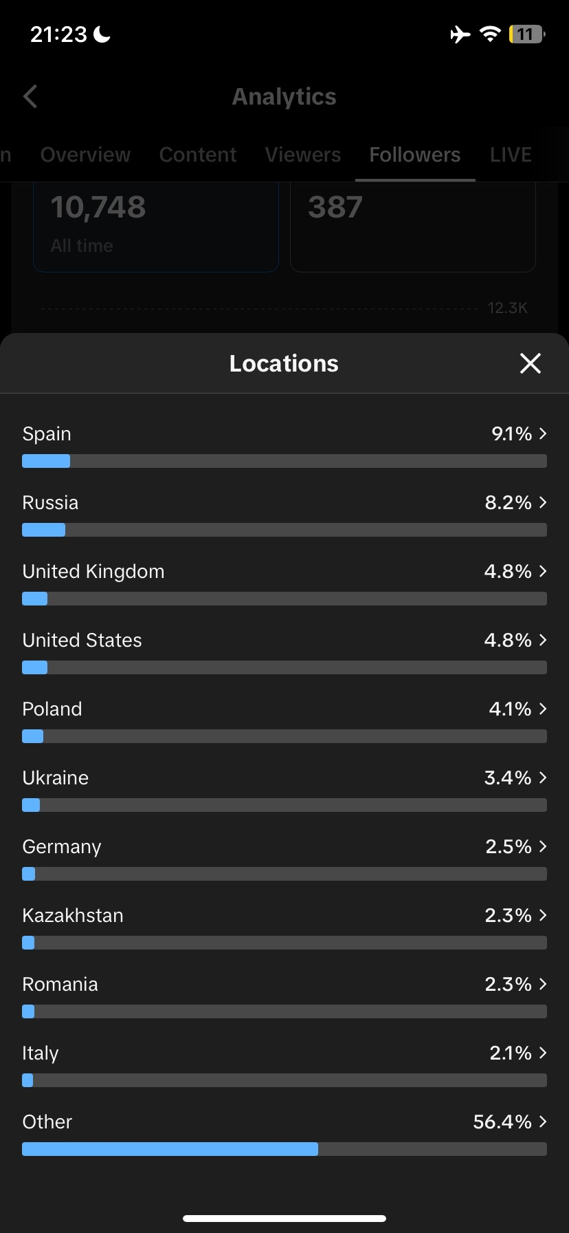Click the Germany percentage bar
569x1233 pixels.
[x=284, y=874]
